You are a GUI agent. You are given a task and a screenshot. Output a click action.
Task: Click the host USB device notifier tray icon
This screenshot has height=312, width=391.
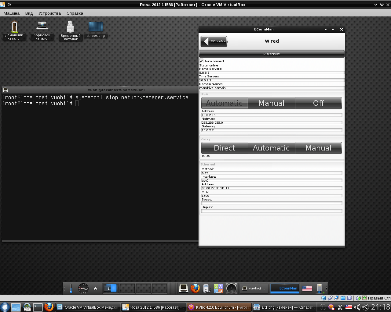(365, 307)
